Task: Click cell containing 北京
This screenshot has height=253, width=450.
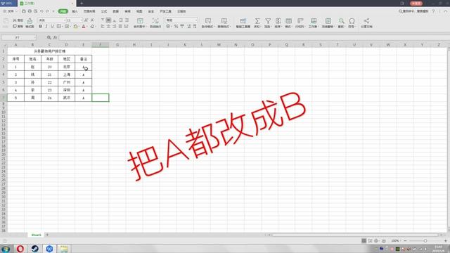Action: coord(67,67)
